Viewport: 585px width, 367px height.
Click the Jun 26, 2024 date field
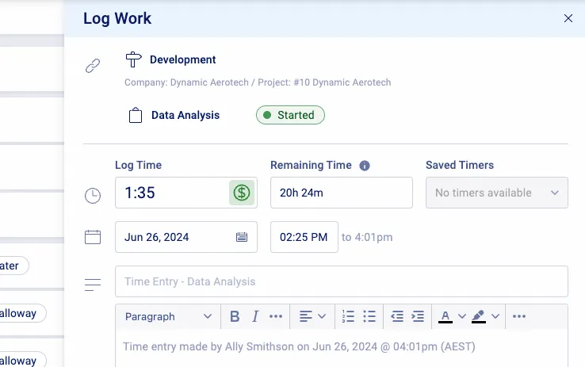[186, 237]
